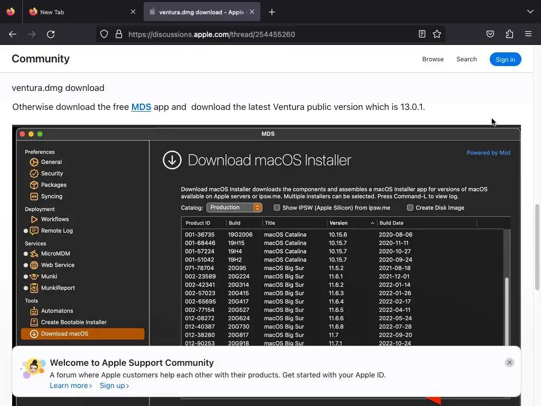Select the row dated 2022-01-14
The height and width of the screenshot is (406, 541).
343,285
